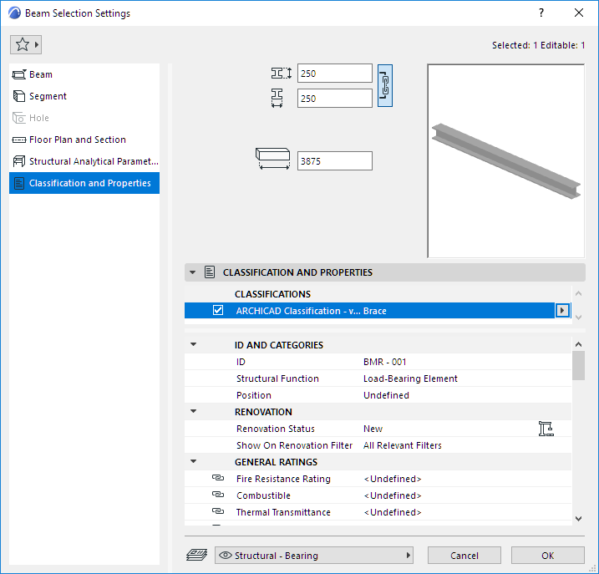Screen dimensions: 599x574
Task: Click the Show On Renovation Filter label
Action: 294,445
